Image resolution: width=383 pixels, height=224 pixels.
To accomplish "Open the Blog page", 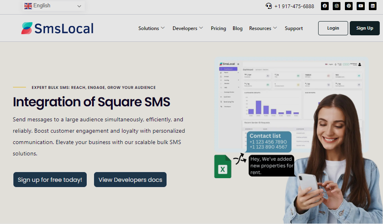I will [238, 28].
